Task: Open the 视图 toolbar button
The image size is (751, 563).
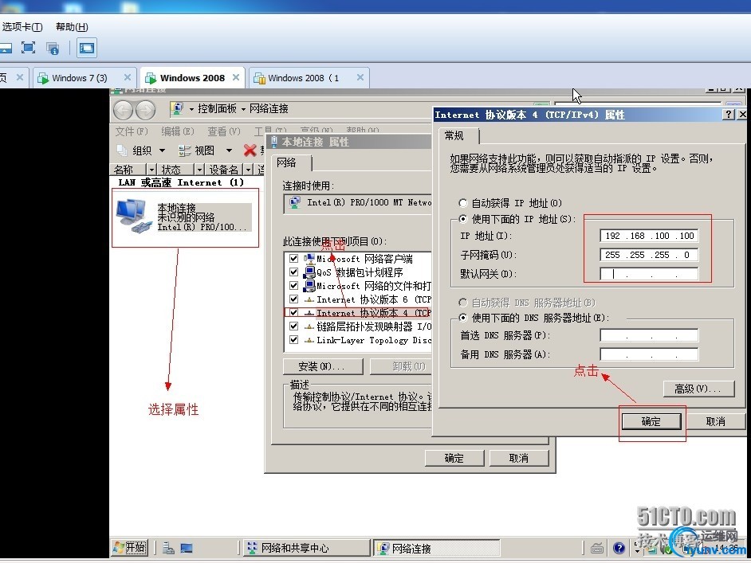Action: click(198, 151)
